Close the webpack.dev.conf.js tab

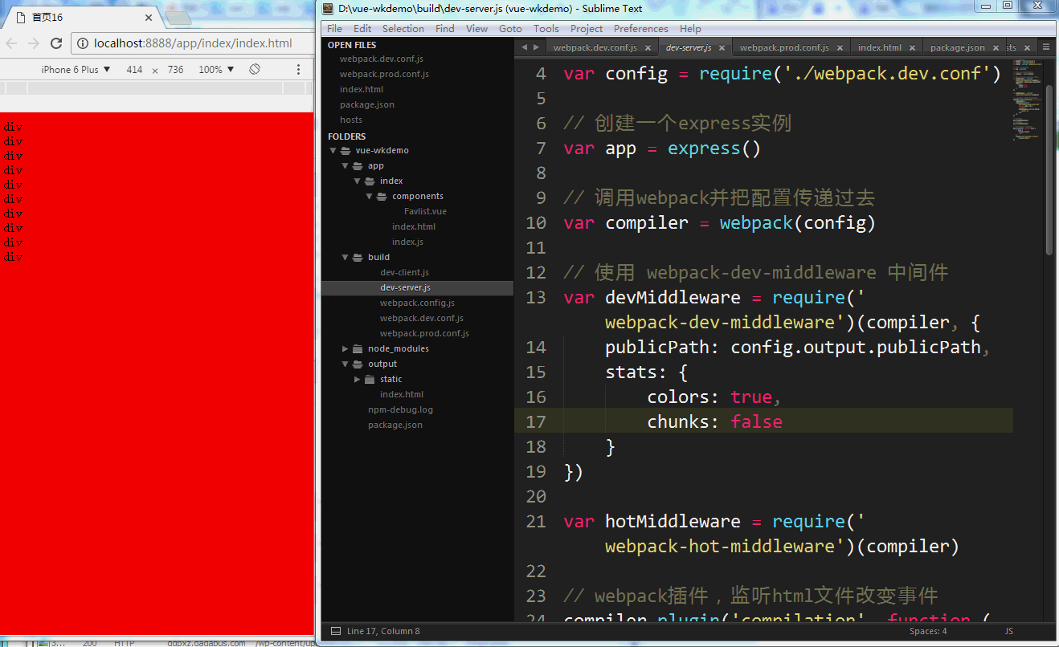point(648,48)
